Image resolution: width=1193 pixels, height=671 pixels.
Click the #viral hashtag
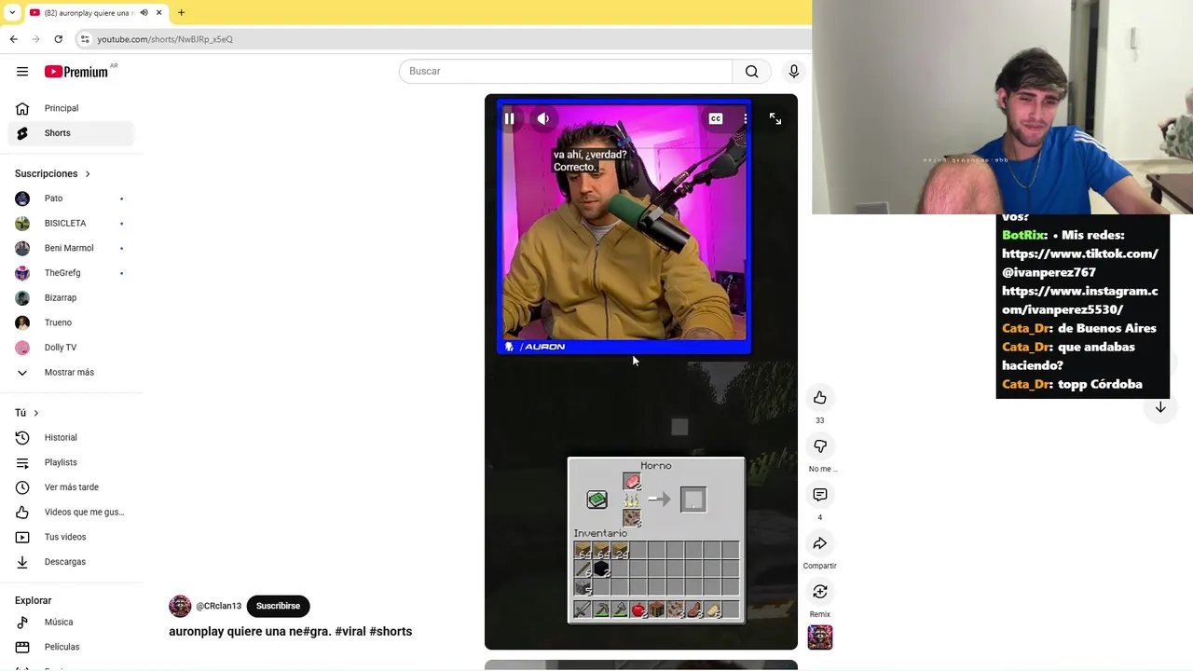(x=350, y=632)
